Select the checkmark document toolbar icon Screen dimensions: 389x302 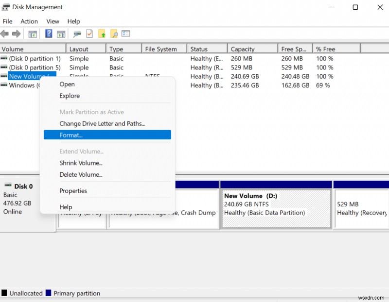[89, 34]
